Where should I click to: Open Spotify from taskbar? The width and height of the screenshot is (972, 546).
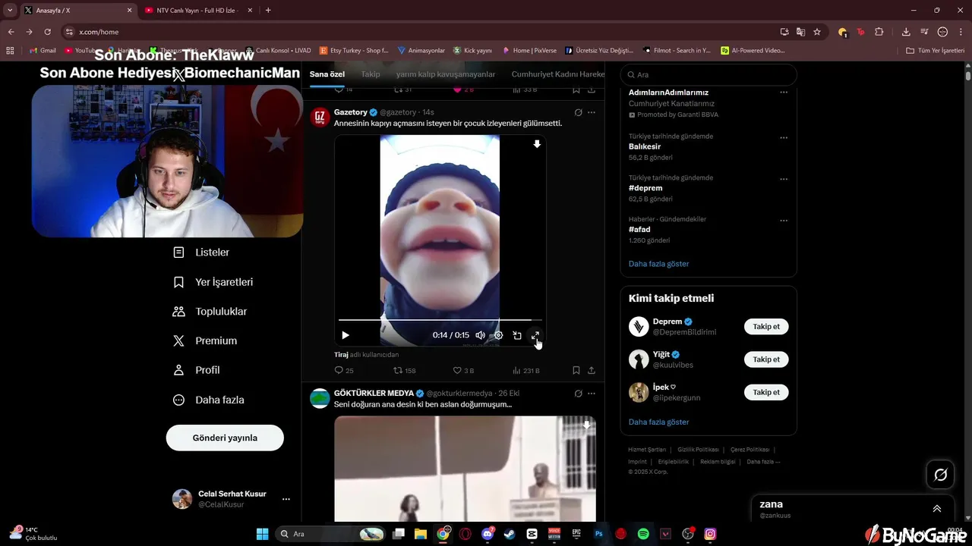(x=643, y=534)
